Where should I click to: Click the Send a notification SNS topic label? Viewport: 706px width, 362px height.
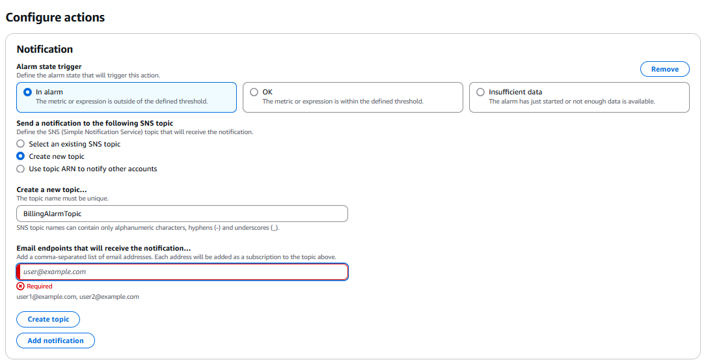point(95,123)
